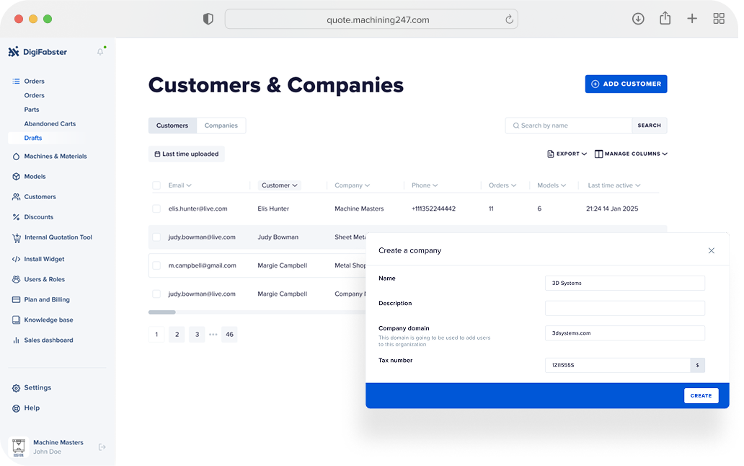Screen dimensions: 744x466
Task: Open browser downloads icon
Action: tap(638, 19)
